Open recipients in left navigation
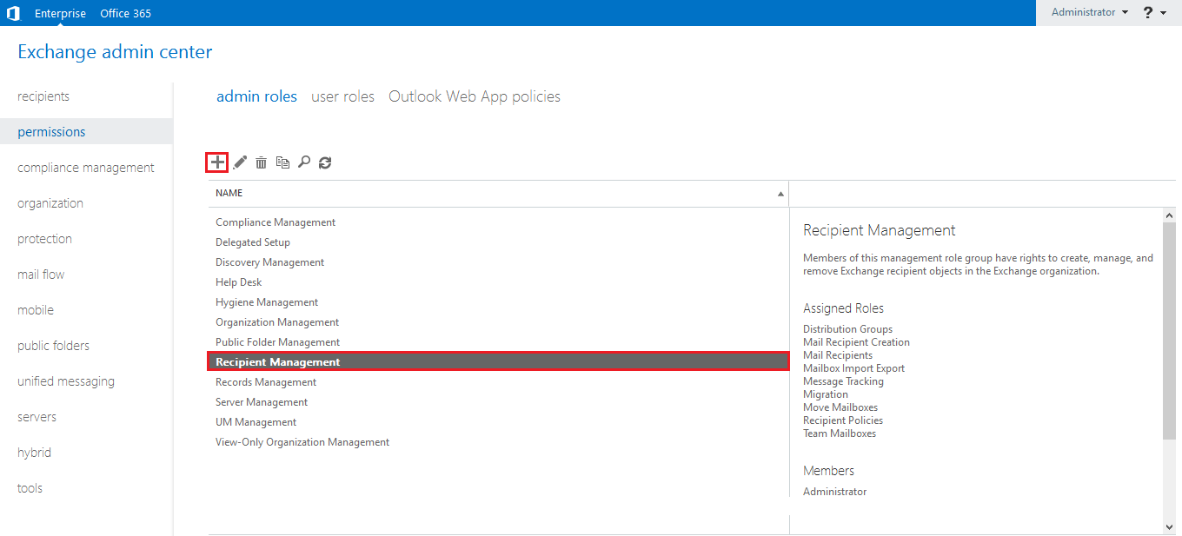Screen dimensions: 1182x536 [43, 96]
